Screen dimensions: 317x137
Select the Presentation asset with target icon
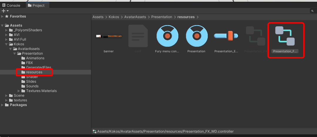[197, 36]
